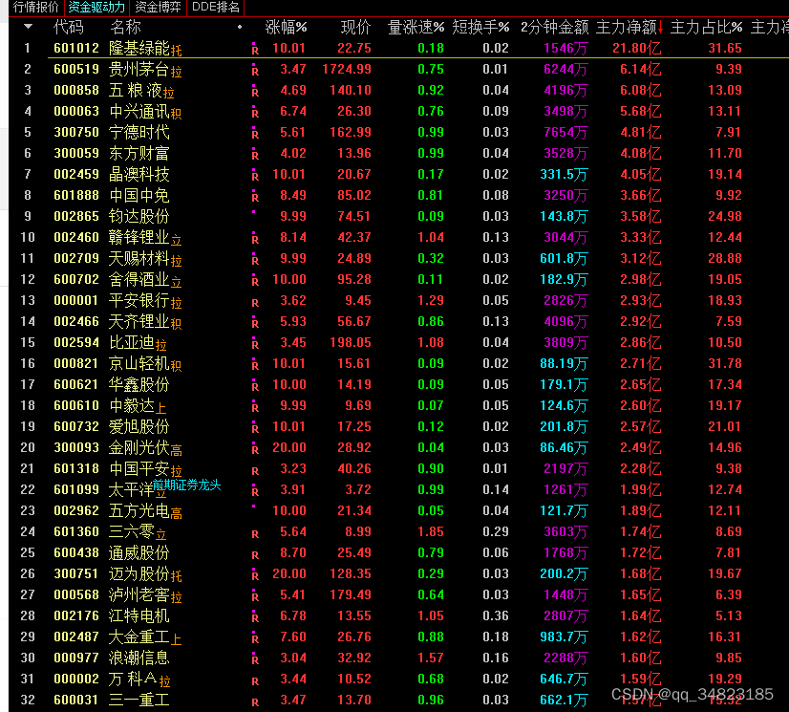
Task: Click the R marker for 东方财富
Action: [x=255, y=154]
